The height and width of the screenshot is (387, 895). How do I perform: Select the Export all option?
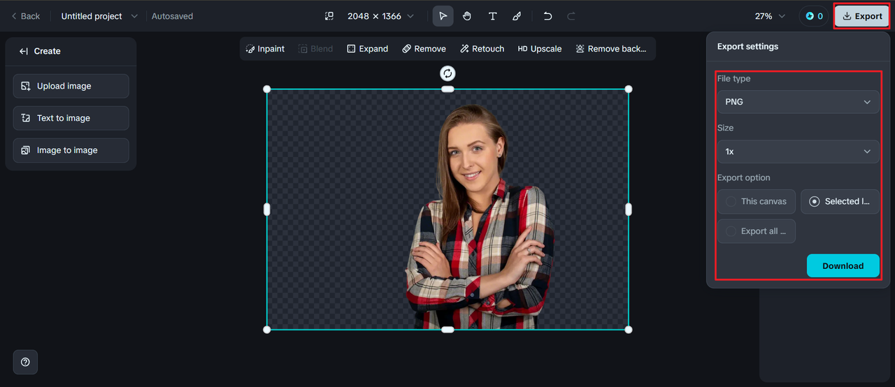[x=757, y=231]
